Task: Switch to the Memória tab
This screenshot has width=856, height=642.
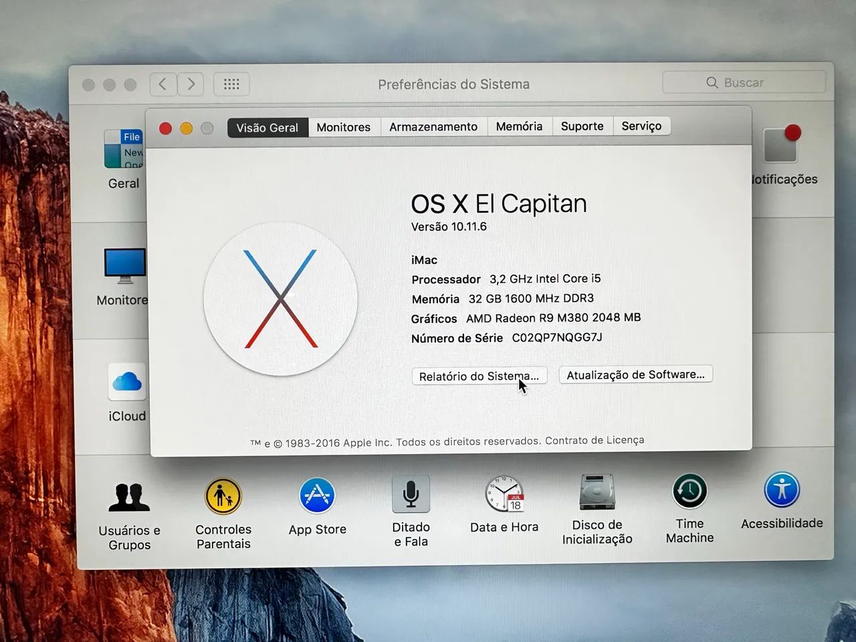Action: pyautogui.click(x=519, y=126)
